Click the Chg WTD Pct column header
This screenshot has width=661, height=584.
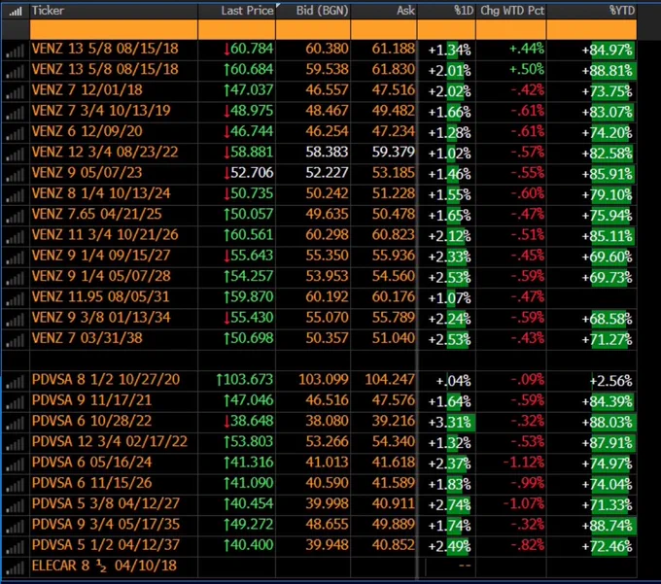(x=511, y=11)
